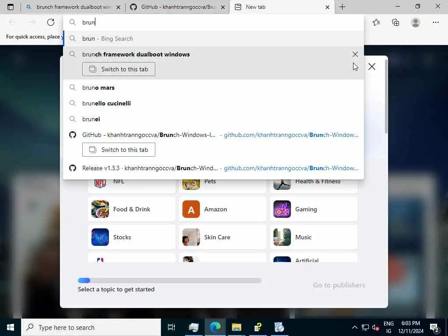This screenshot has width=448, height=336.
Task: Open File Explorer from the taskbar
Action: tap(237, 327)
